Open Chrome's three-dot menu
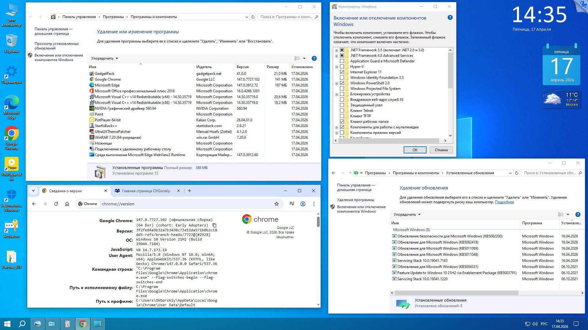The image size is (588, 330). pyautogui.click(x=314, y=204)
